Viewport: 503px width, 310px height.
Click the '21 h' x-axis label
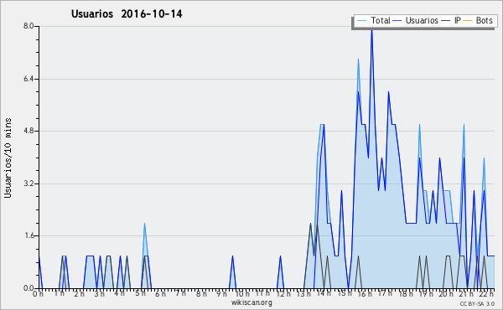point(466,293)
